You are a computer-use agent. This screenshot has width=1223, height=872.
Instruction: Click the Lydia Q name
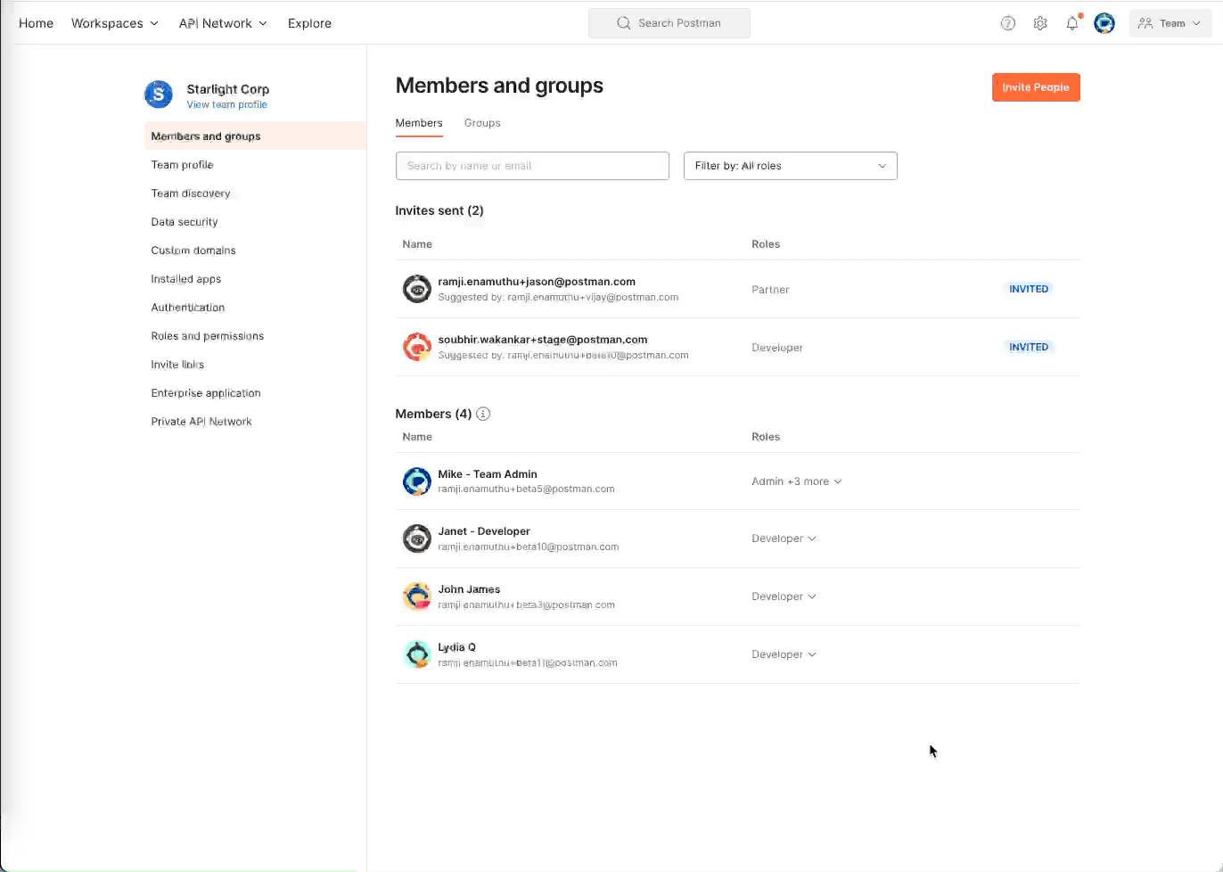point(456,647)
